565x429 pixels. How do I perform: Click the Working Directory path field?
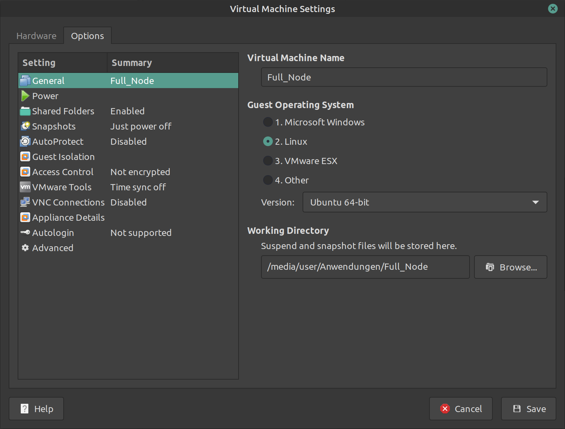coord(365,267)
